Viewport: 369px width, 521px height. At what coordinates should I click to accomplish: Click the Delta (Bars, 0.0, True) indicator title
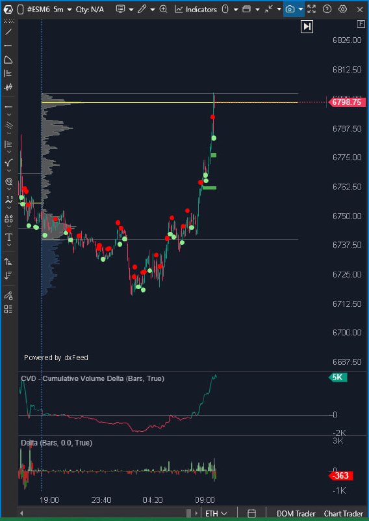tap(57, 443)
